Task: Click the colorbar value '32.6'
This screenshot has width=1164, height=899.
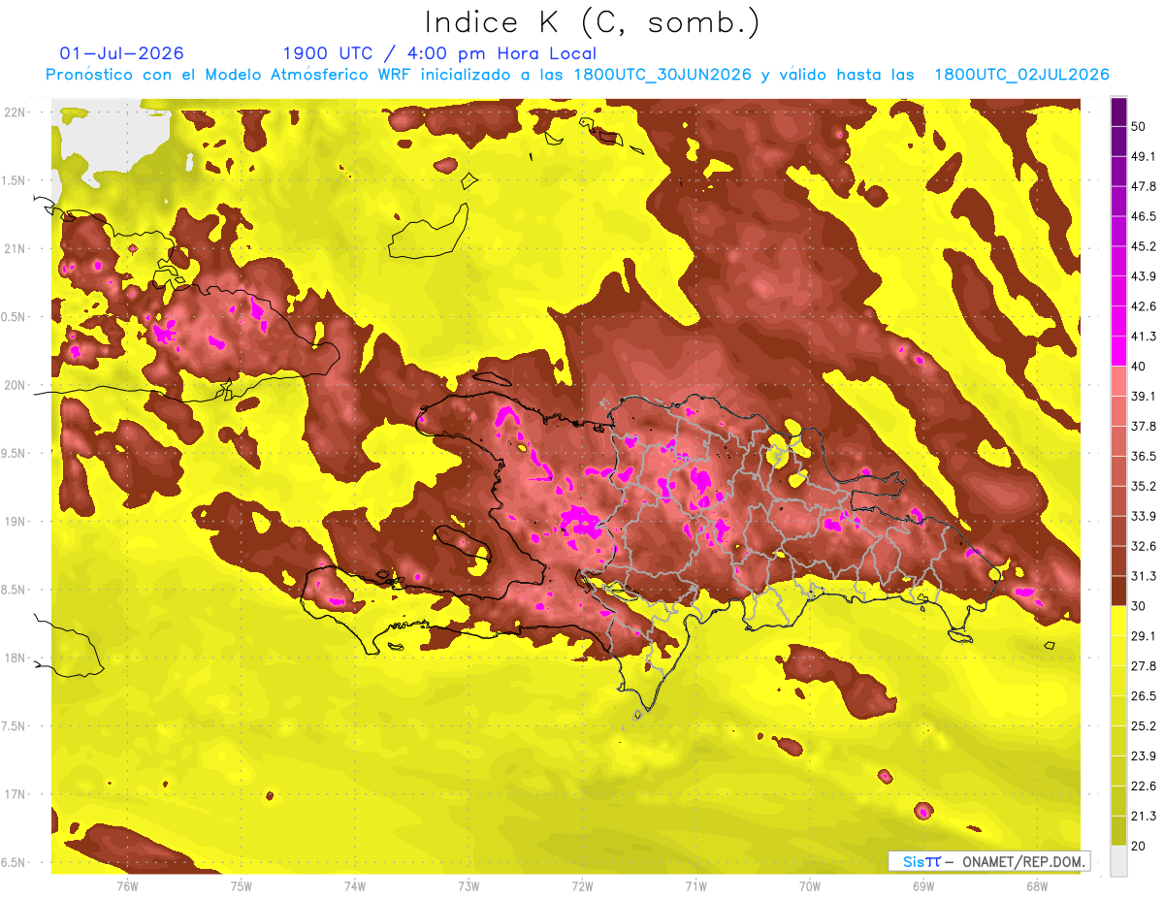Action: coord(1144,546)
